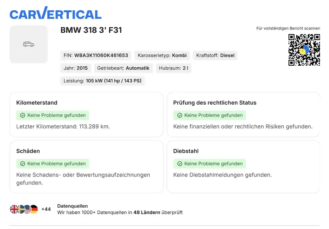Click Keine Probleme gefunden badge in Kilometerstand
The height and width of the screenshot is (229, 329).
click(x=53, y=115)
